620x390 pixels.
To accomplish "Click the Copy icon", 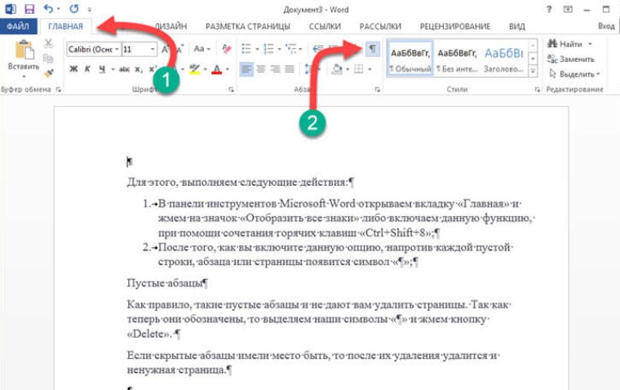I will point(48,59).
